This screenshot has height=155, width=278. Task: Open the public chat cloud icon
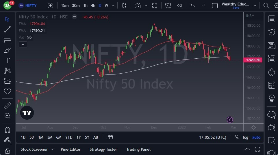[272, 114]
